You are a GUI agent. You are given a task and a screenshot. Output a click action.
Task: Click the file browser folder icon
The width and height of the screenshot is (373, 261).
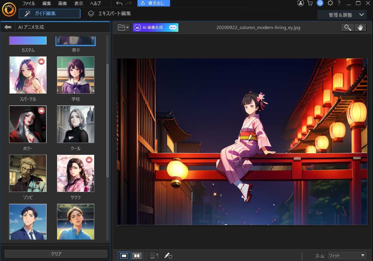pos(121,27)
